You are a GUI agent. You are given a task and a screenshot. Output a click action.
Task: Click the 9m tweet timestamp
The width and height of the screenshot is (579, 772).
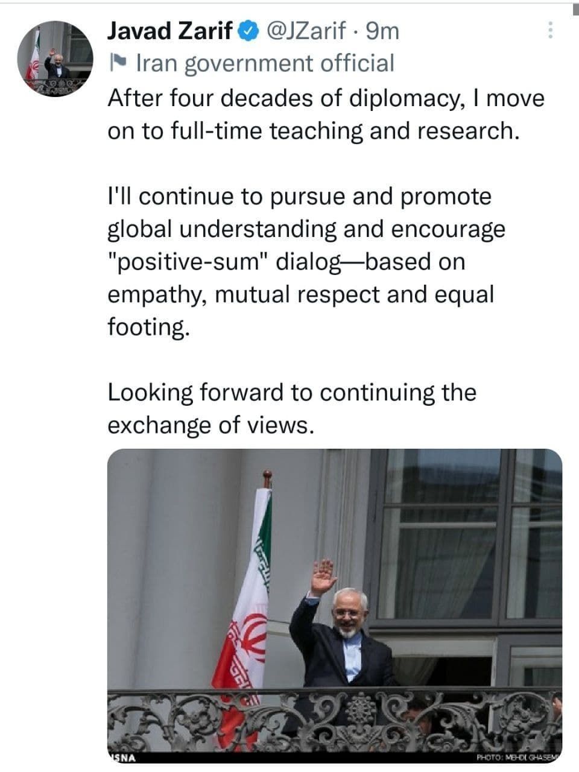(383, 31)
